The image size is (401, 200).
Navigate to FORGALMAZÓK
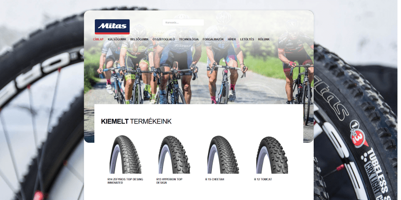coord(213,39)
